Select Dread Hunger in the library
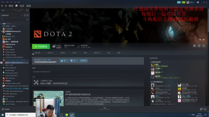This screenshot has height=117, width=209. 10,70
